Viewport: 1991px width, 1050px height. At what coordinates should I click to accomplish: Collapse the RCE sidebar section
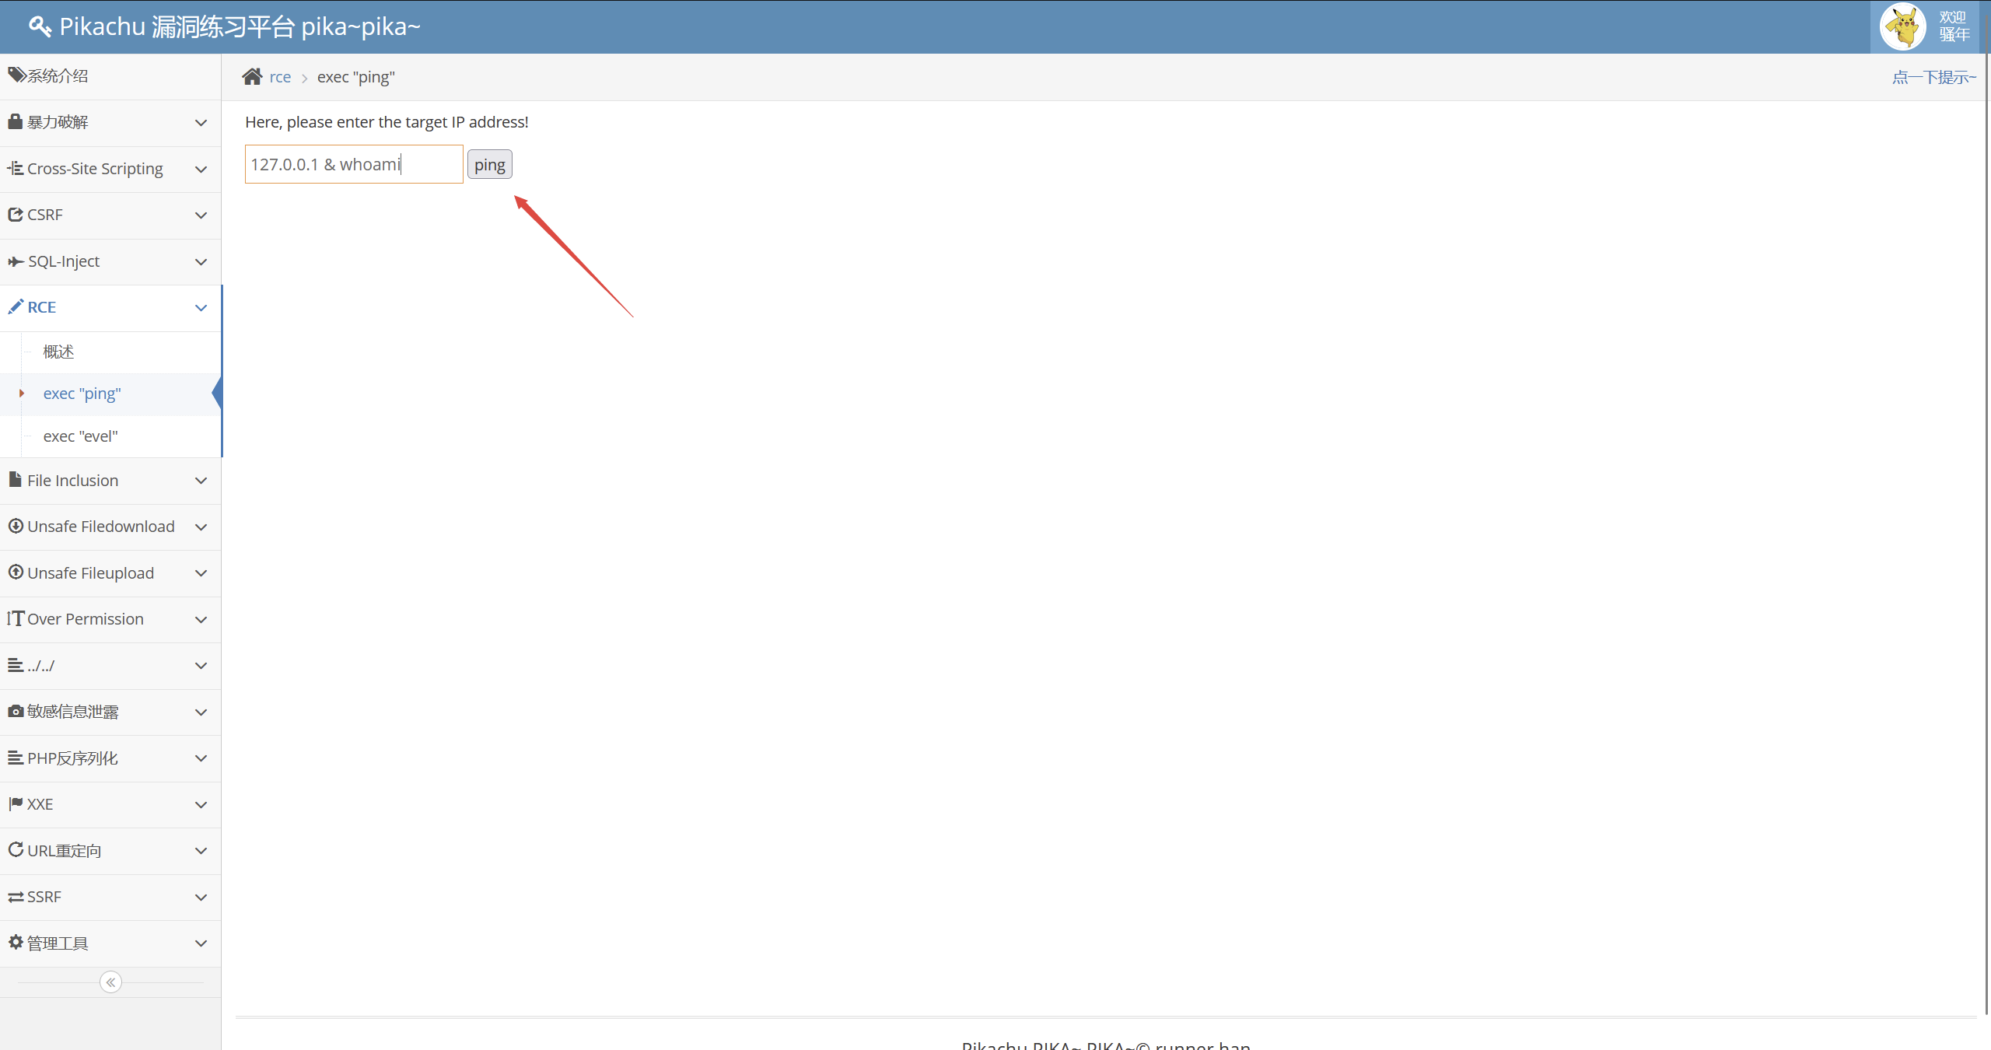coord(200,307)
